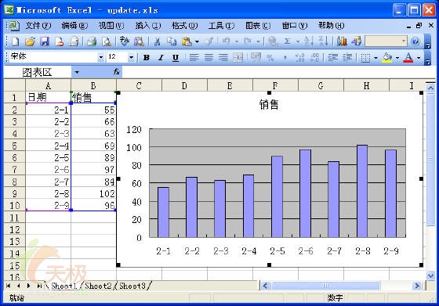The image size is (439, 306).
Task: Open Print Preview icon
Action: click(x=106, y=41)
